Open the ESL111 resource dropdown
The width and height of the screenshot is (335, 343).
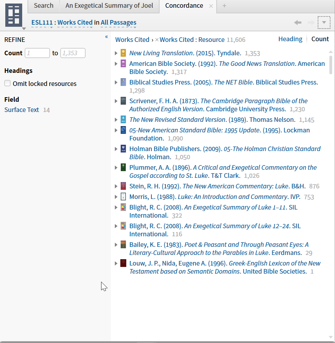42,23
